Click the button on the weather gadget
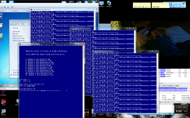This screenshot has width=190, height=118. (x=176, y=4)
